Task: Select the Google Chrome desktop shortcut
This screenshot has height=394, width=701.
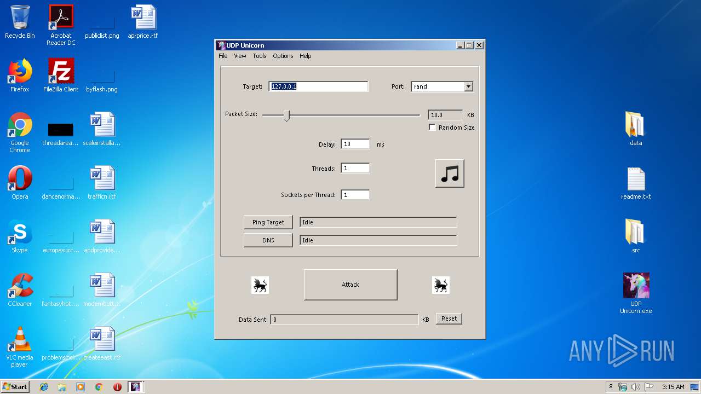Action: 20,132
